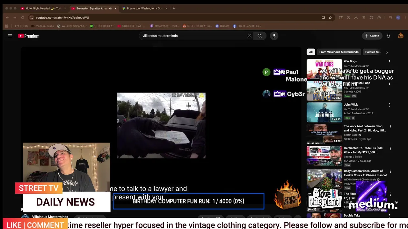The width and height of the screenshot is (408, 229).
Task: Go to the YouTube Premium home logo
Action: (29, 36)
